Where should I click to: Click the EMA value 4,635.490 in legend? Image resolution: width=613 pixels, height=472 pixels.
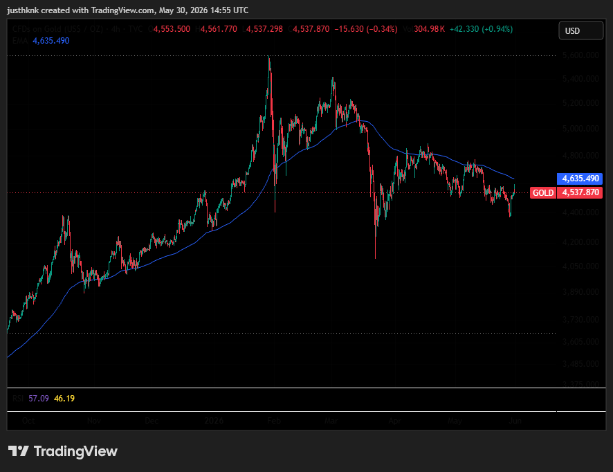click(x=51, y=41)
